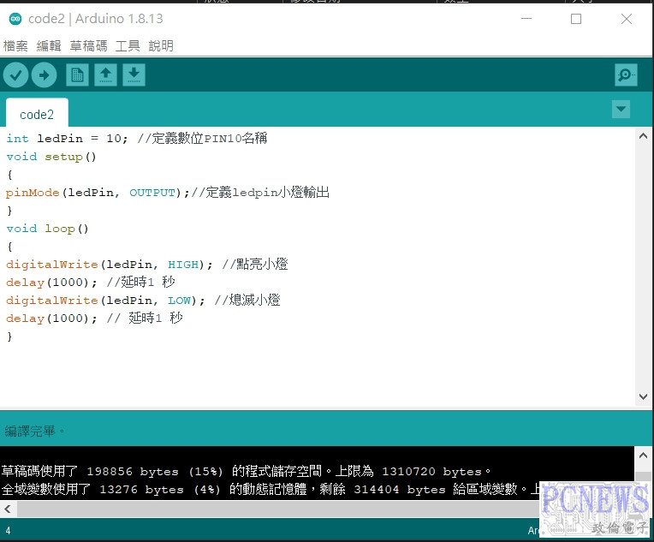Viewport: 654px width, 542px height.
Task: Click the comment //定義數位PIN10名稱
Action: point(202,138)
